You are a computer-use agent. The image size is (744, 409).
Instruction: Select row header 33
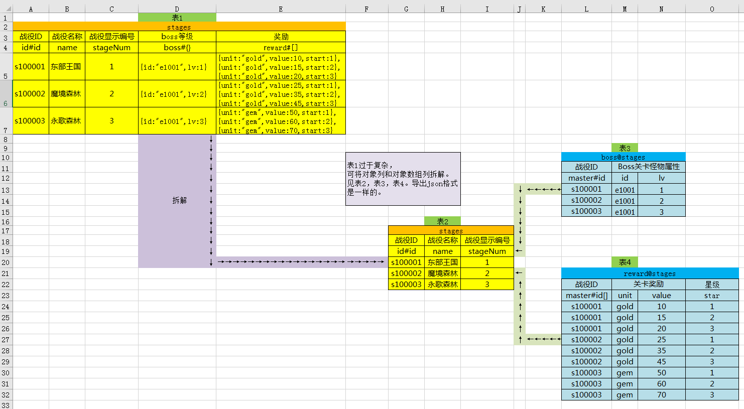6,404
